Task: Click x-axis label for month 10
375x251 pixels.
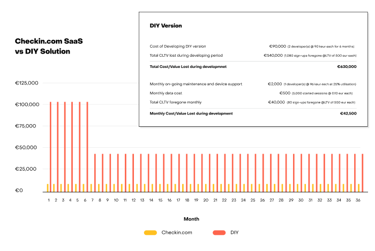Action: coord(116,200)
